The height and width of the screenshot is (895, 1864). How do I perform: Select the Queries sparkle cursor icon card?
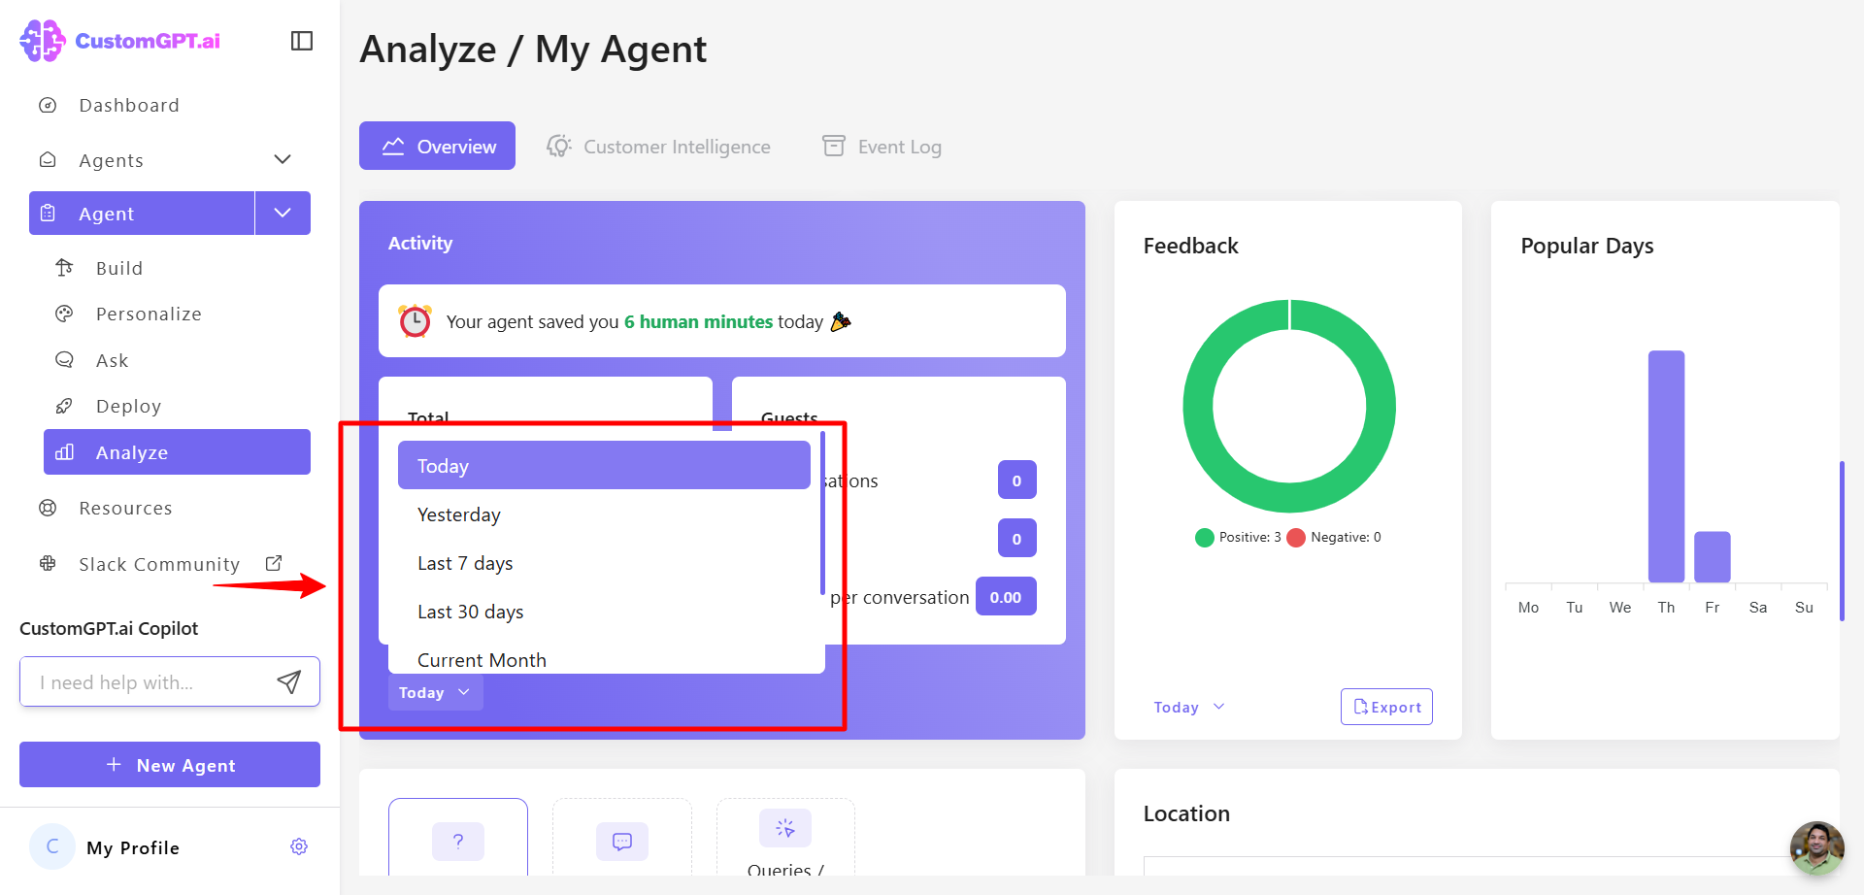tap(785, 839)
